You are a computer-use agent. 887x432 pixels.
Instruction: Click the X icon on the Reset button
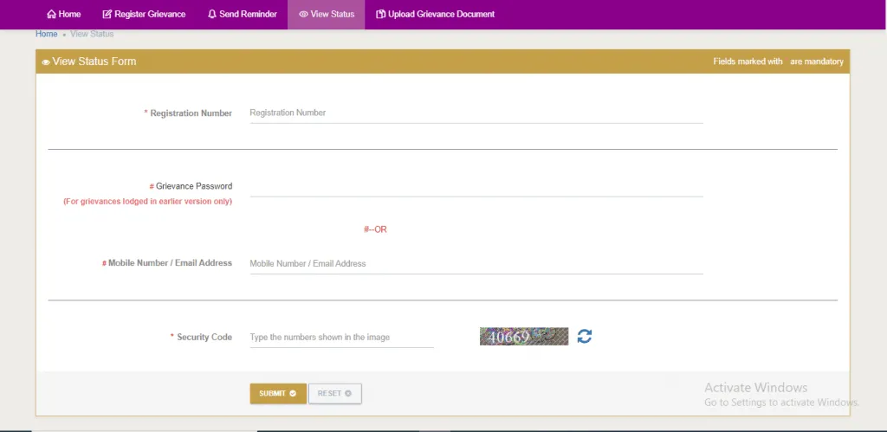coord(348,394)
